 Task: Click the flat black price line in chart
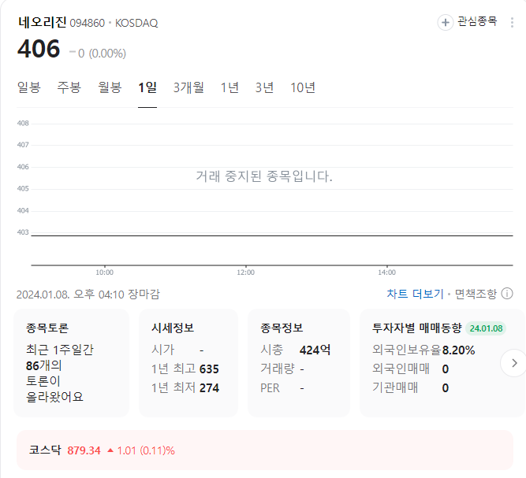pyautogui.click(x=272, y=235)
